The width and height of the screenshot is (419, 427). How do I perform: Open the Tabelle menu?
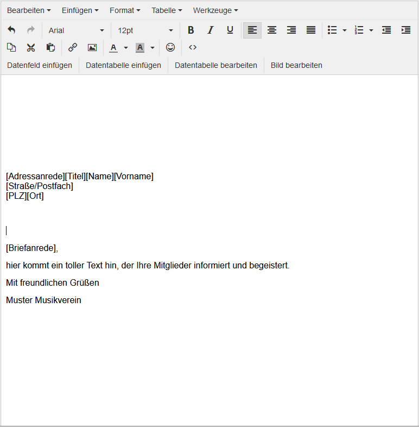(167, 10)
